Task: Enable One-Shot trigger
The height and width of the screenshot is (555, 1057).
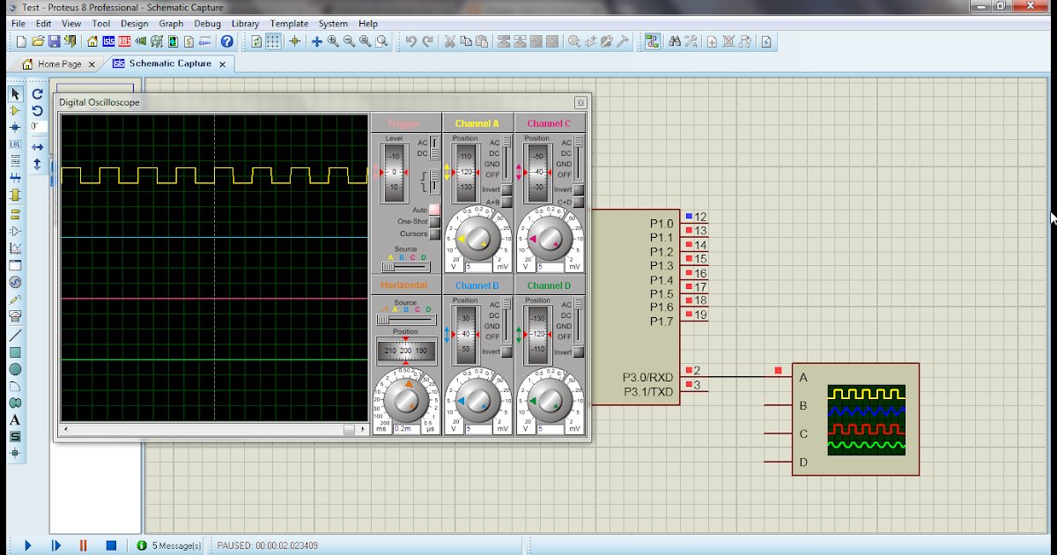Action: pyautogui.click(x=432, y=220)
